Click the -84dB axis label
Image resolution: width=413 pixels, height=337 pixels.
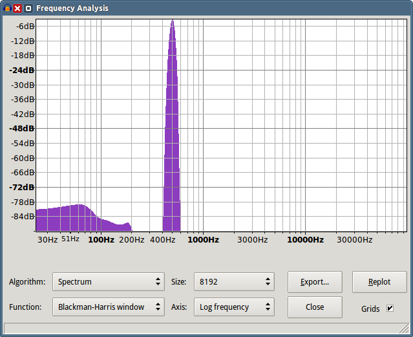pos(23,217)
